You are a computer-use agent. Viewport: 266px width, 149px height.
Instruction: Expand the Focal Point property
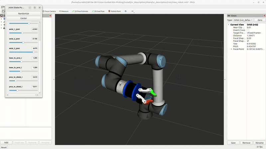[x=231, y=49]
